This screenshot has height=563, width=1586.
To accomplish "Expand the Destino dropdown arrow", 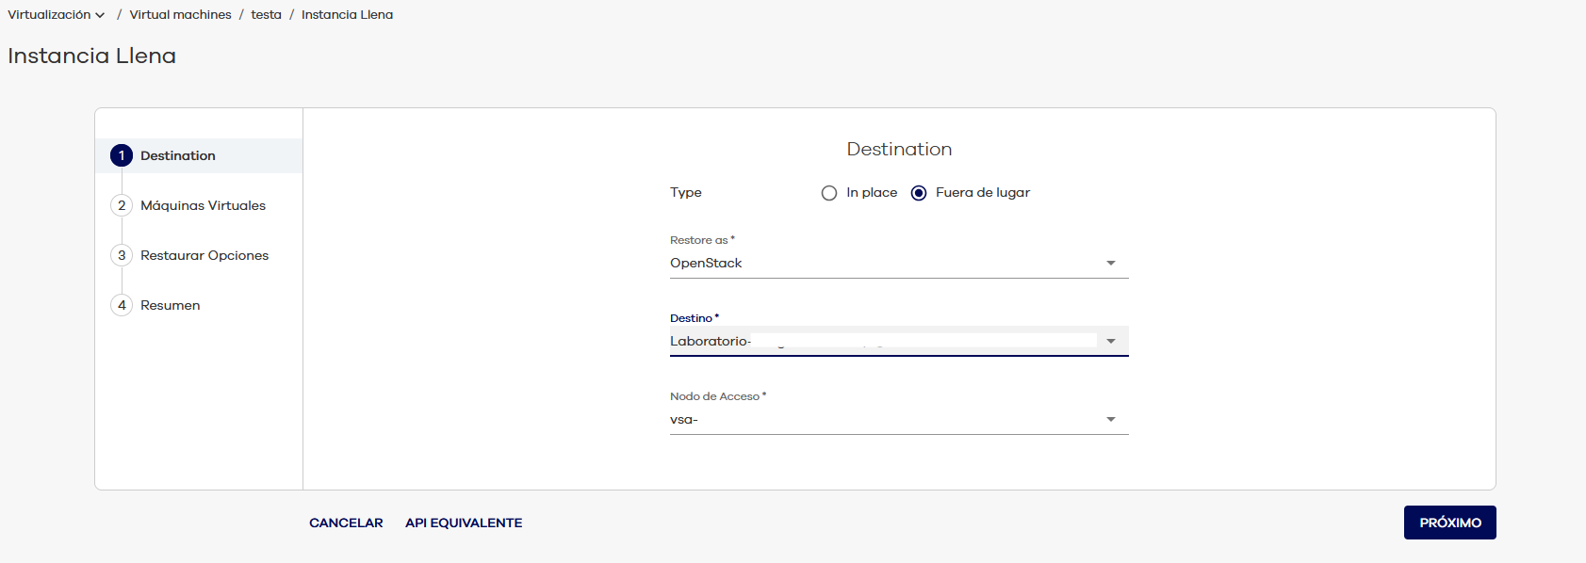I will 1111,342.
